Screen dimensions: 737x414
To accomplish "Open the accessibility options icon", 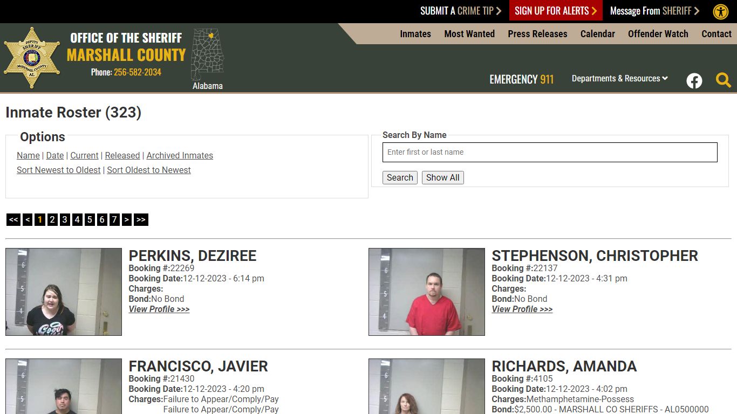I will 721,11.
